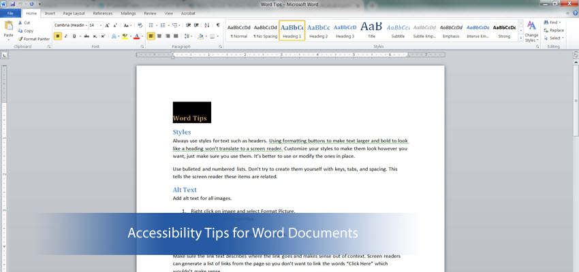Center align the paragraph
Screen dimensions: 579x272
pos(159,36)
